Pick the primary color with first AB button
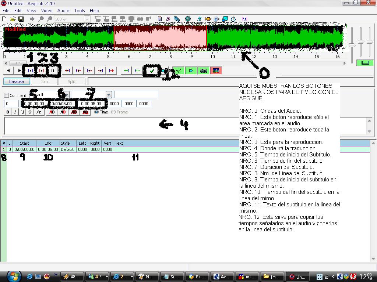This screenshot has height=282, width=377. point(52,112)
